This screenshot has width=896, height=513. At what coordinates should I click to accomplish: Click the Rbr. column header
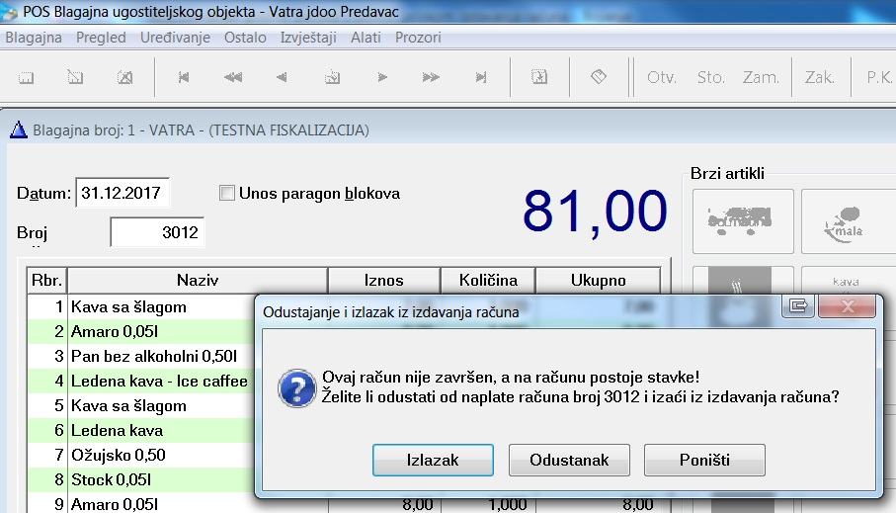pyautogui.click(x=46, y=281)
